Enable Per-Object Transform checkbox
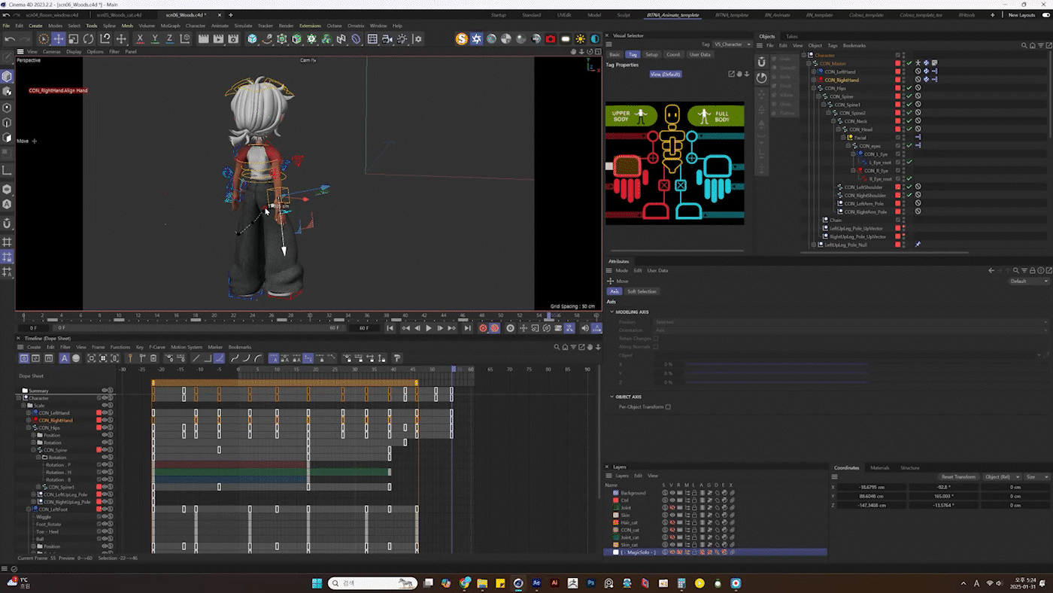The height and width of the screenshot is (593, 1053). pos(668,407)
